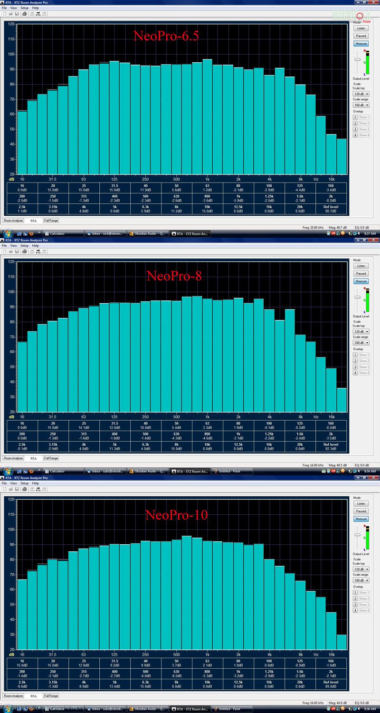Switch to Room Analyzer tab in NeoPro-10 window

click(x=13, y=696)
